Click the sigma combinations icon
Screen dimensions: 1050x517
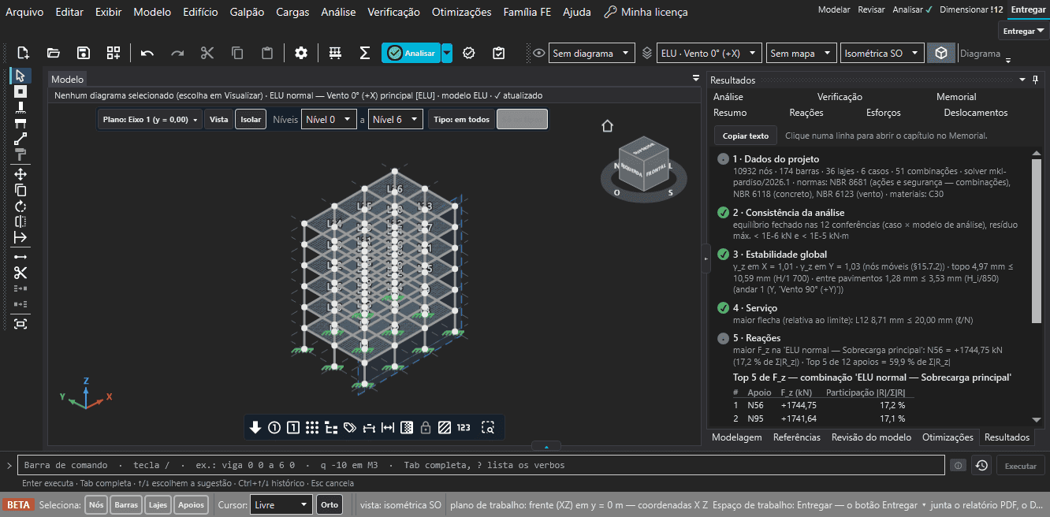(365, 53)
